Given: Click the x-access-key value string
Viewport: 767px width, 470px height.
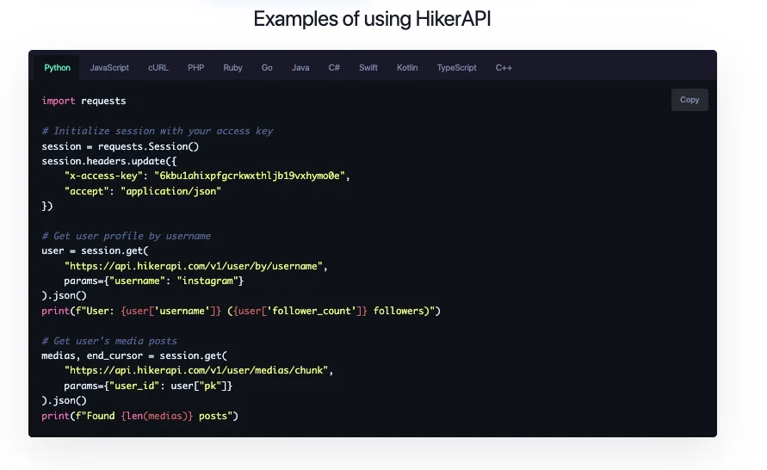Looking at the screenshot, I should [250, 176].
